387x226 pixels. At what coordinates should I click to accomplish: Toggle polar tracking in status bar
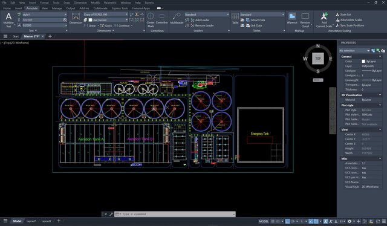click(x=293, y=221)
